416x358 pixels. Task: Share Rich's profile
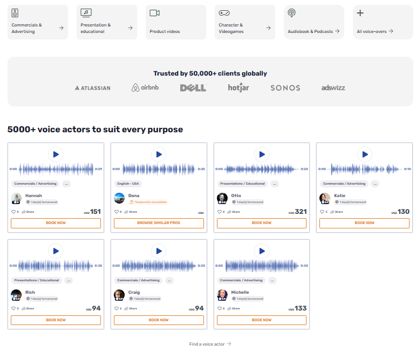28,309
